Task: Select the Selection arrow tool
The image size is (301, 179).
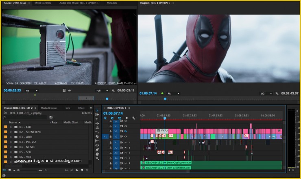Action: pos(97,110)
